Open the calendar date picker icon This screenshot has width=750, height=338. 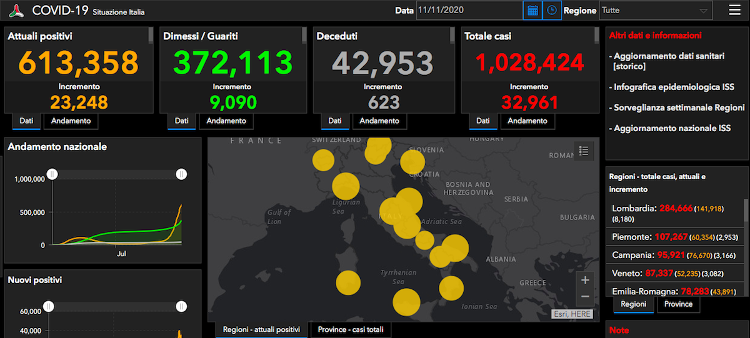click(532, 10)
